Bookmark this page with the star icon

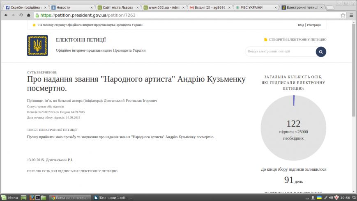[343, 15]
